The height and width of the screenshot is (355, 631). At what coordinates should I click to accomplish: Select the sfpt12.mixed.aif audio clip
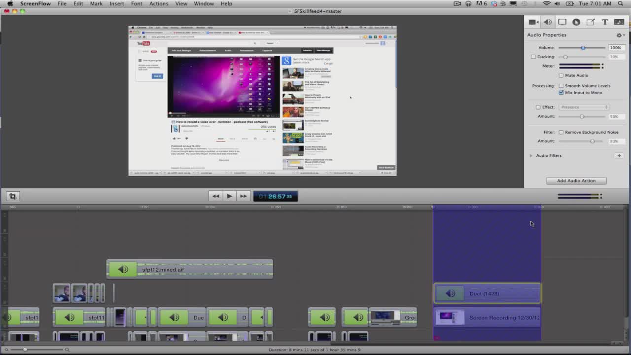click(x=189, y=269)
